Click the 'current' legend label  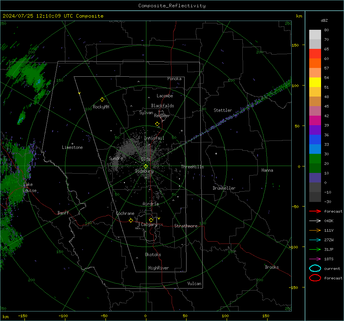332,268
